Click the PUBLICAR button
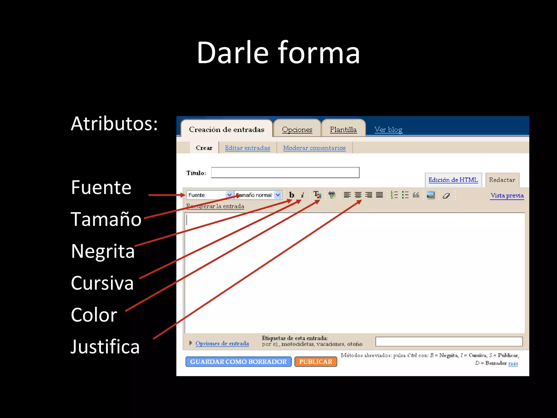 pyautogui.click(x=316, y=362)
